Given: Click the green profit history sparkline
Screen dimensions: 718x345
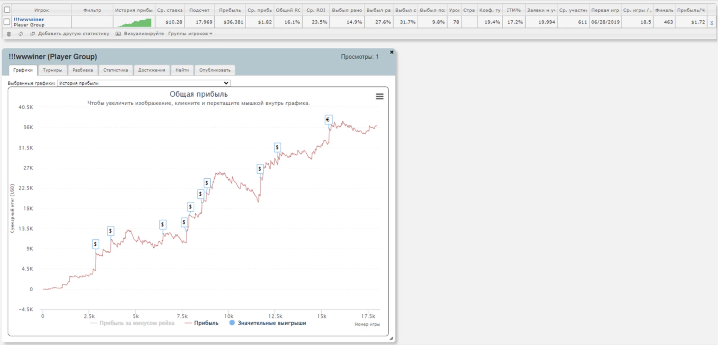Looking at the screenshot, I should 134,22.
